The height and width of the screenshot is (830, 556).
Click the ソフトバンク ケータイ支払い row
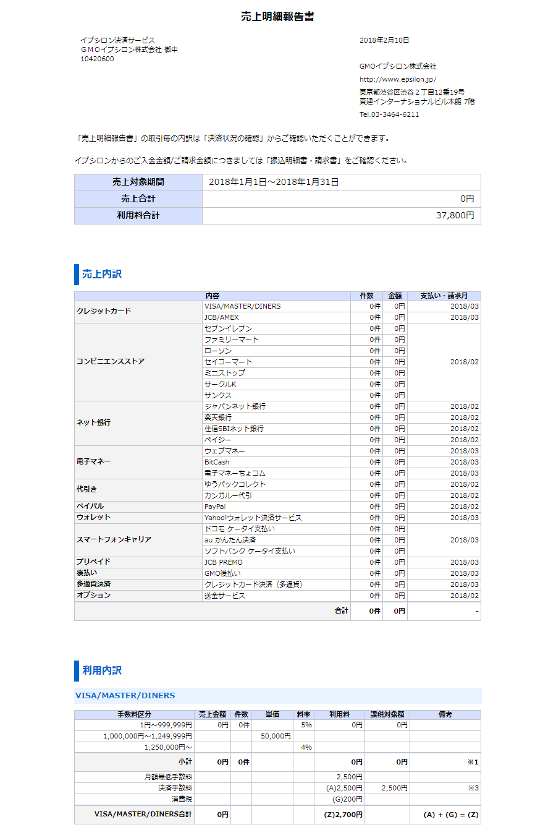(305, 552)
